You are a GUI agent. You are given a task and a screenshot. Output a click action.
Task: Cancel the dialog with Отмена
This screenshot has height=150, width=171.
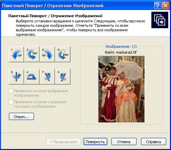coord(124,142)
